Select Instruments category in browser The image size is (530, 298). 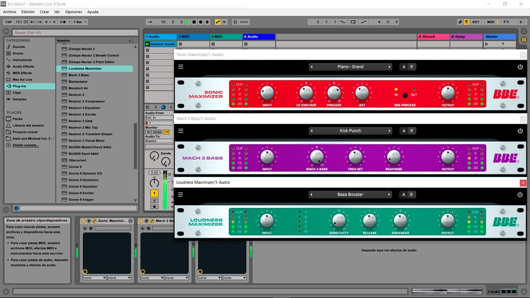pyautogui.click(x=22, y=60)
